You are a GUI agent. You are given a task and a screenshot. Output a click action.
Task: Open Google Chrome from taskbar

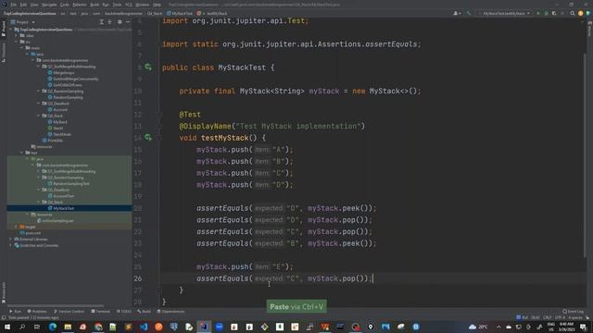(x=98, y=327)
